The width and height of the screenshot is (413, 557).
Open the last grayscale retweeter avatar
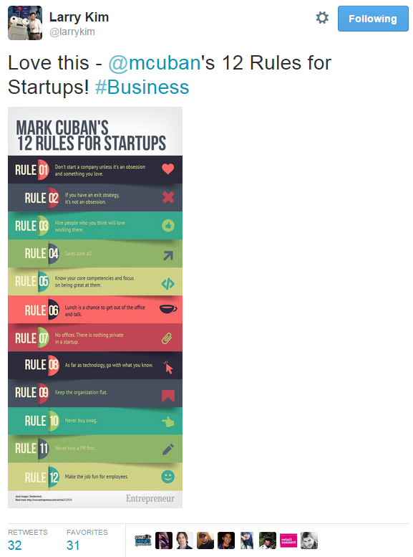tap(309, 541)
